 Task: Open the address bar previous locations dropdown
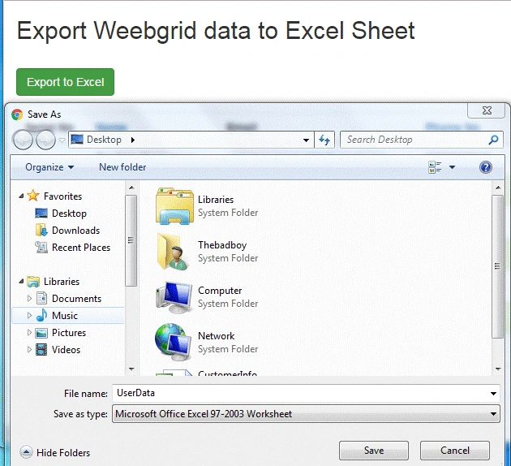(x=306, y=140)
